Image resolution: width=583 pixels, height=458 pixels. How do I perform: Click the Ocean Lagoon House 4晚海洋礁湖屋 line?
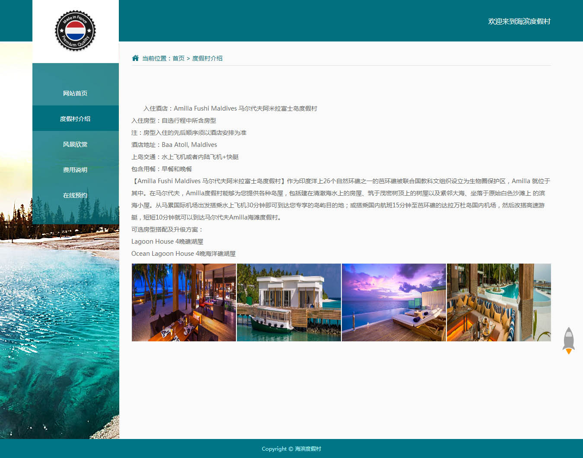(184, 254)
